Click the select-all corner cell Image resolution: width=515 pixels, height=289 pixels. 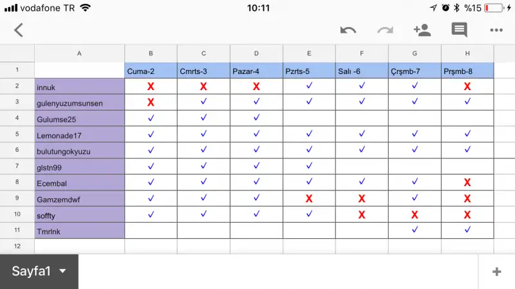coord(17,53)
